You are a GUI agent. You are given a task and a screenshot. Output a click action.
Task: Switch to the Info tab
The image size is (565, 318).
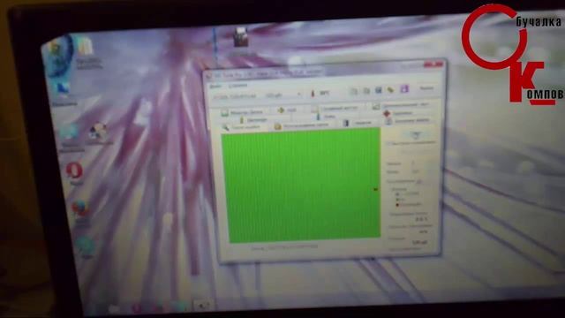(326, 117)
